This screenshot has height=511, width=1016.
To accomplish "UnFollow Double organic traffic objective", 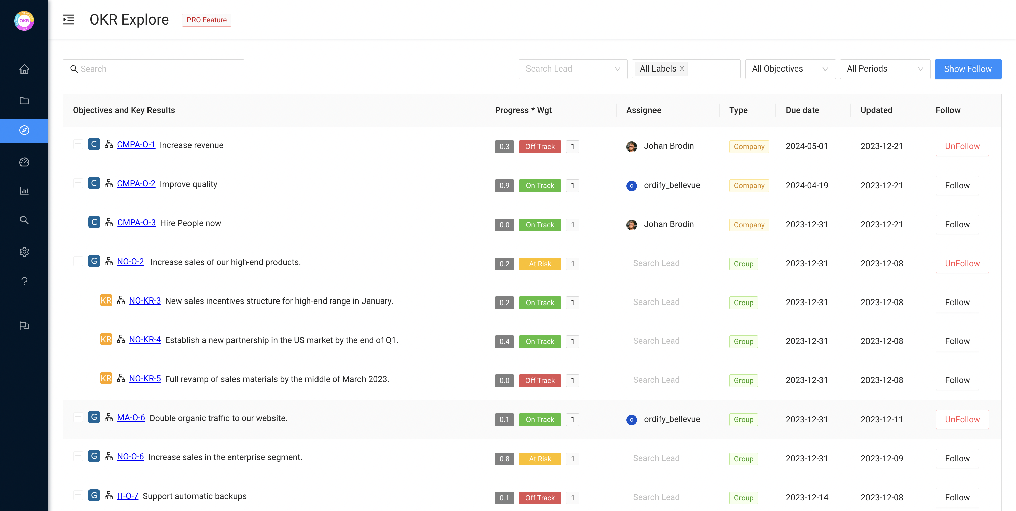I will point(962,419).
